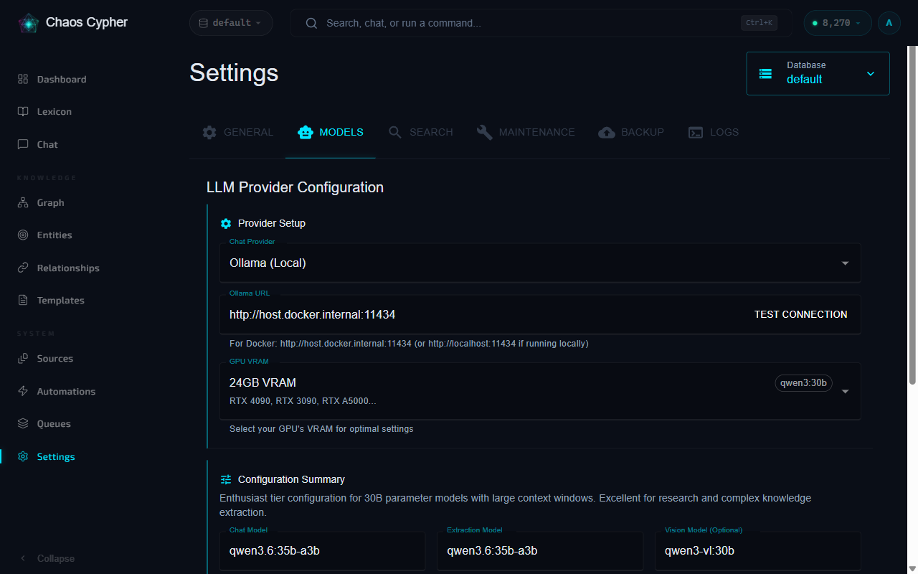
Task: Click the Enthusiast tier configuration description
Action: click(515, 505)
